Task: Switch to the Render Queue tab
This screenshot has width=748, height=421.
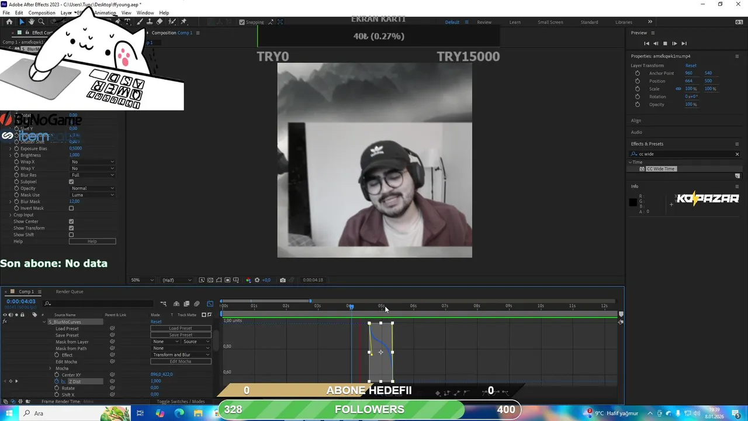Action: 70,292
